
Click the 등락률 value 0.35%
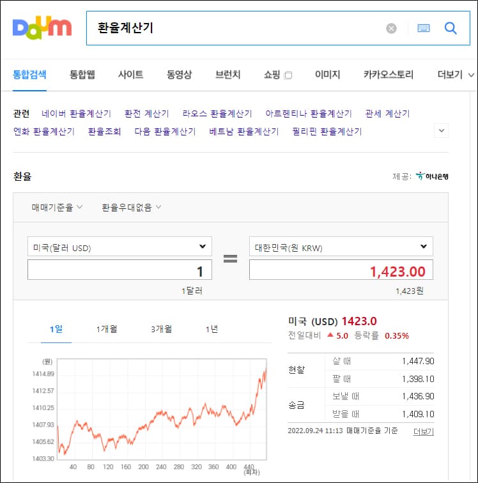[397, 336]
